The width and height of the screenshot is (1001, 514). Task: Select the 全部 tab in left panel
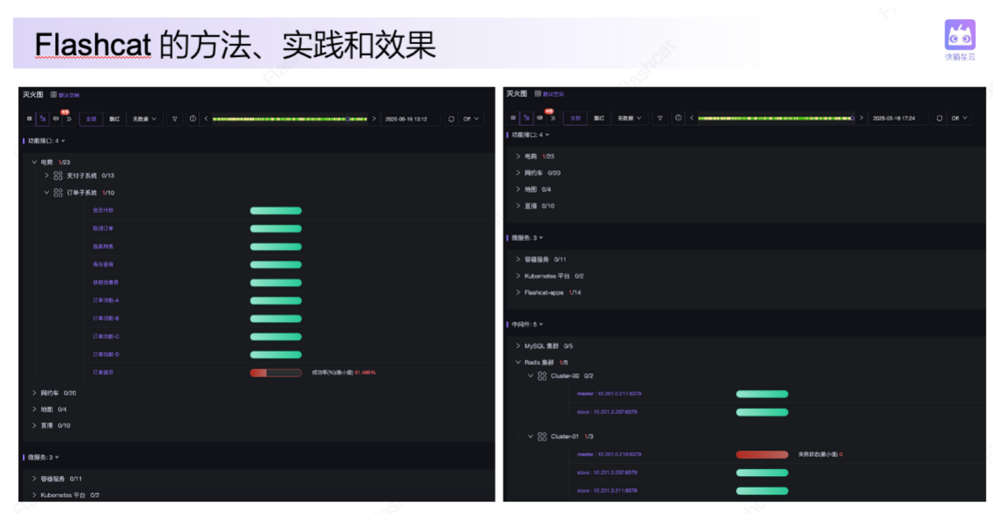[91, 119]
